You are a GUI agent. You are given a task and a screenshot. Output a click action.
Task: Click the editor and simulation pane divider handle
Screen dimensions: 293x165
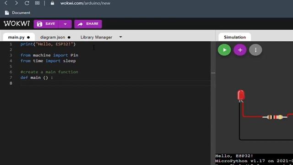pyautogui.click(x=213, y=73)
